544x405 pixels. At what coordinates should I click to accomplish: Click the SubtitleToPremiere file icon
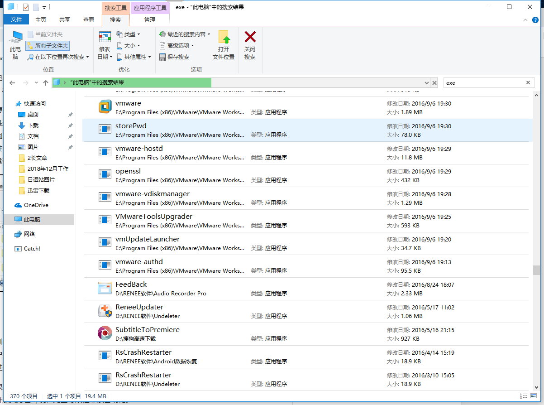coord(105,333)
